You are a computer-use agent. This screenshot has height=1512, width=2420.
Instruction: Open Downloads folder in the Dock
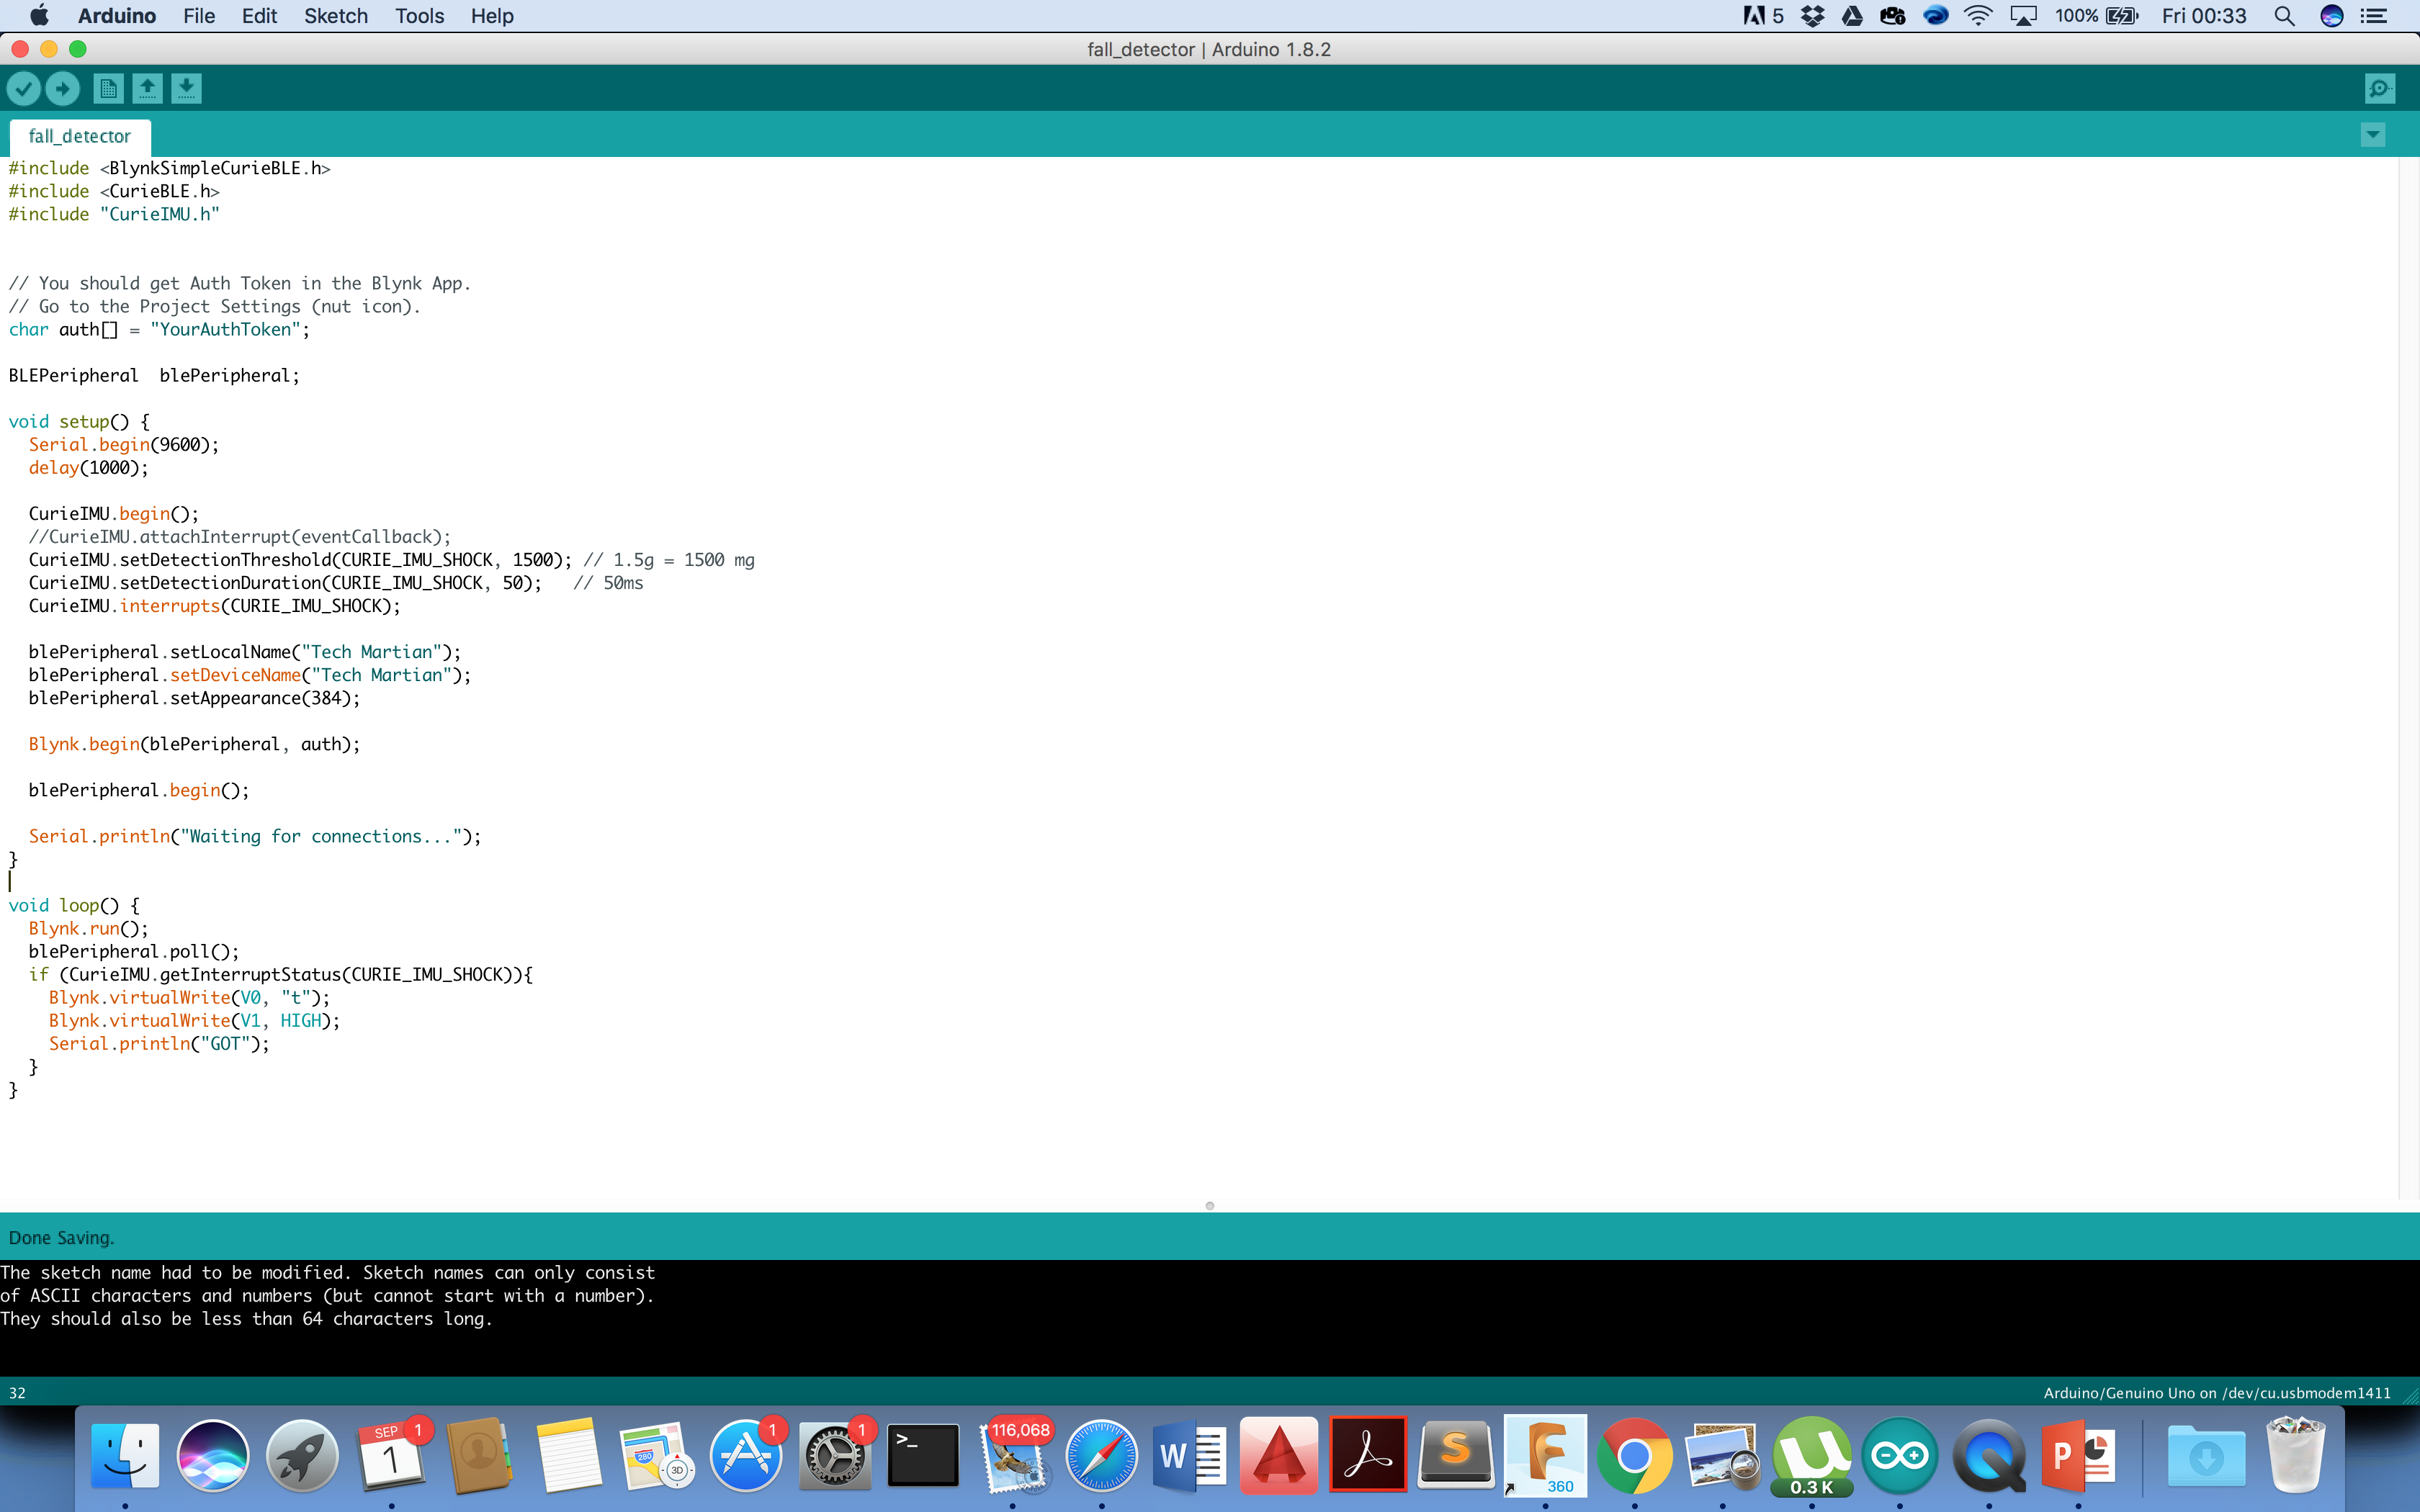point(2206,1456)
